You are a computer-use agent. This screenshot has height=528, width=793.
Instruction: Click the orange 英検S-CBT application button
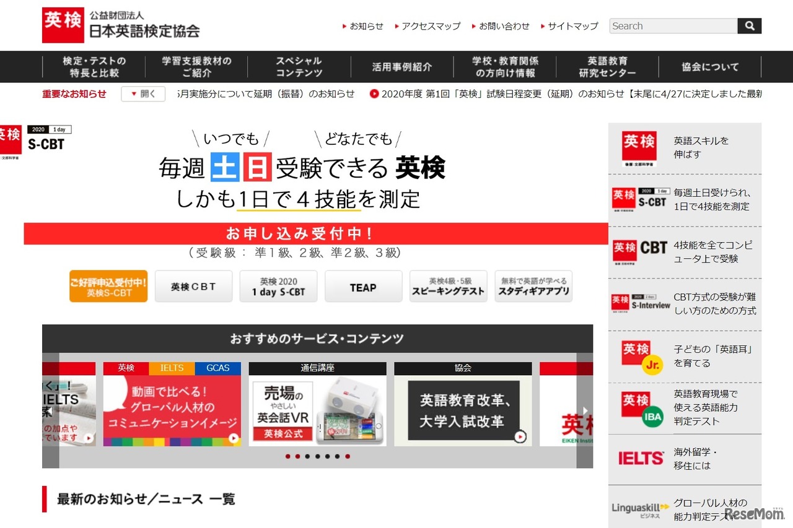point(108,287)
